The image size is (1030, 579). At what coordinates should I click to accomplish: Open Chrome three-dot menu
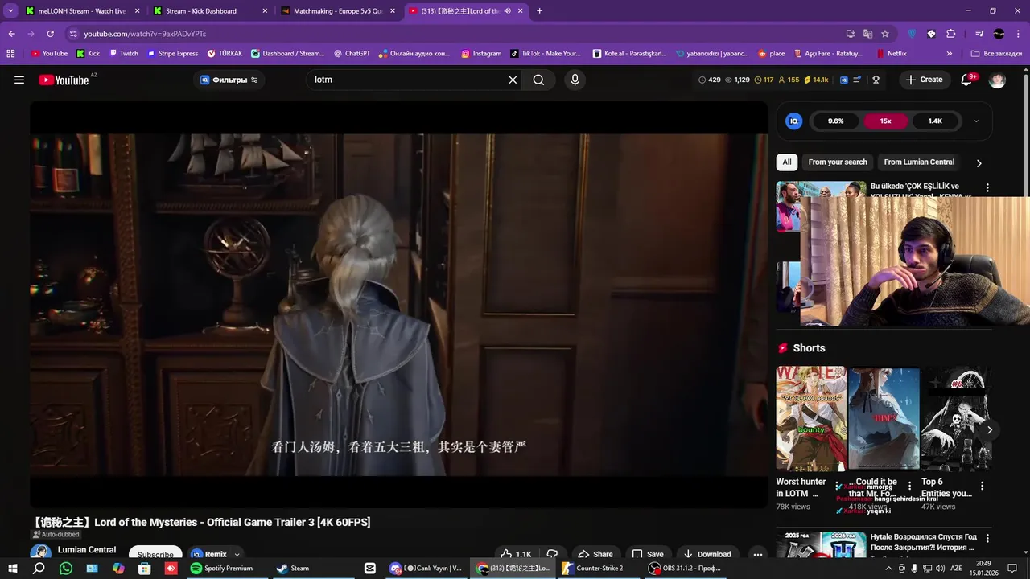click(x=1018, y=34)
